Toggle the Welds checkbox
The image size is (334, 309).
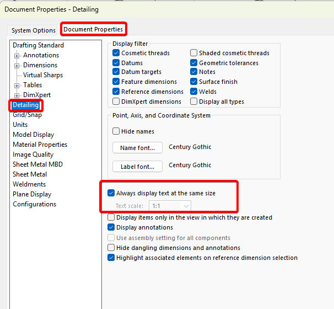coord(193,92)
